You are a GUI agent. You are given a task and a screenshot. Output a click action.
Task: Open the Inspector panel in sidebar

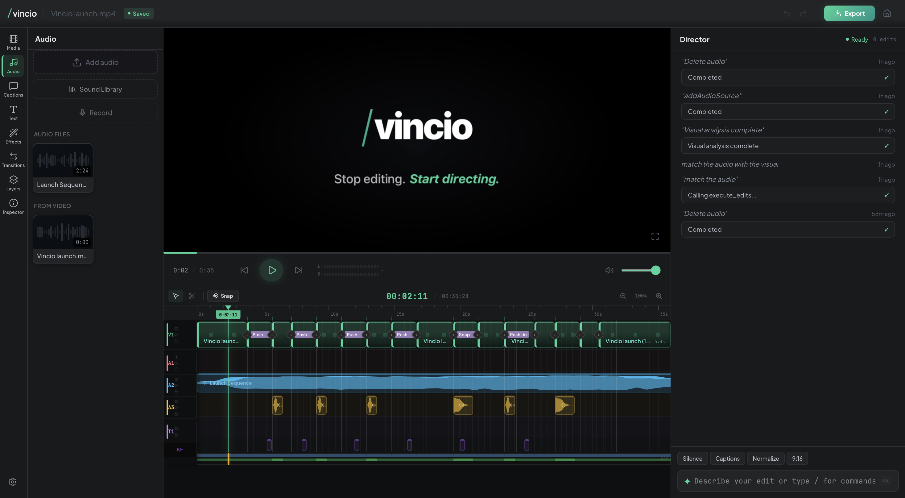click(x=13, y=207)
